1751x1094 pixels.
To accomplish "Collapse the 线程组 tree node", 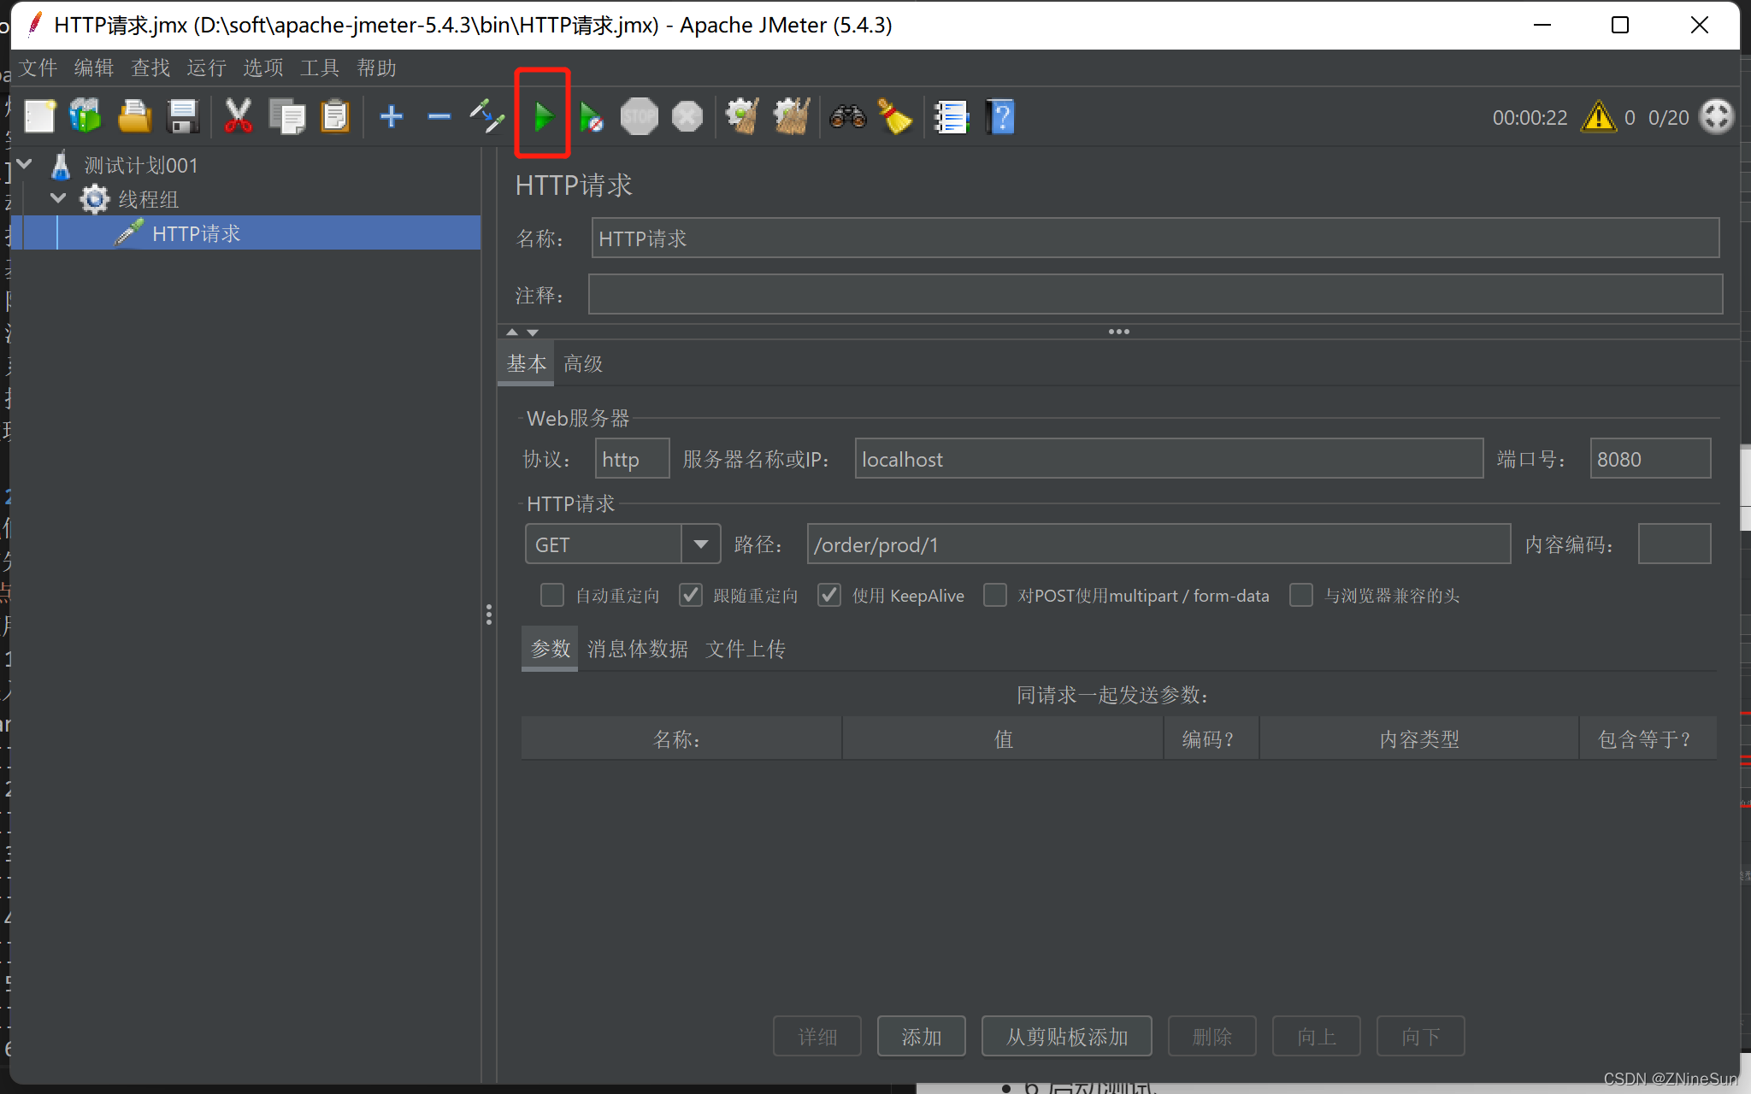I will 58,198.
